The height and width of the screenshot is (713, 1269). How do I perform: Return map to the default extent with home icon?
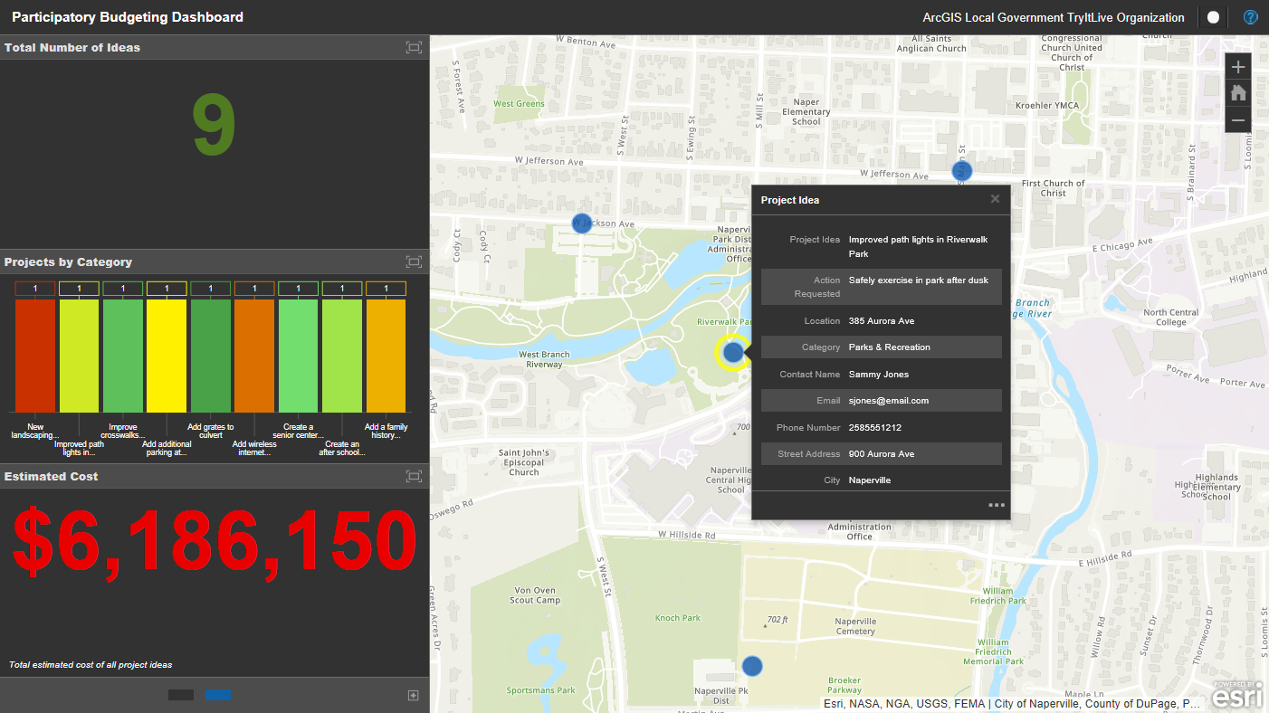(x=1237, y=92)
